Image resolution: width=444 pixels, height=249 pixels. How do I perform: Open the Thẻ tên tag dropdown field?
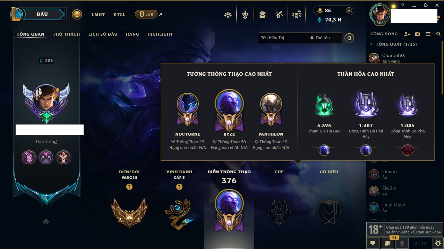click(325, 38)
